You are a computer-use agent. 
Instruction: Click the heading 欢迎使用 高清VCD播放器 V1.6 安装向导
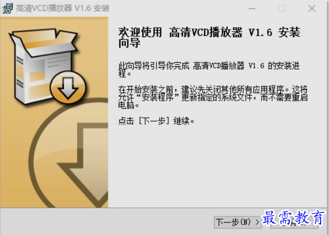click(x=210, y=38)
